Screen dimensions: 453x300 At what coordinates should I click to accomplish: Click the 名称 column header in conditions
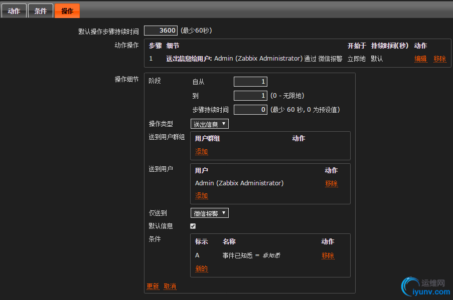(229, 242)
